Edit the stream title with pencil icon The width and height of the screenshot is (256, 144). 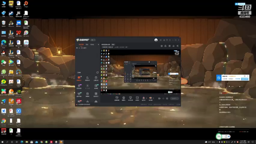click(112, 47)
